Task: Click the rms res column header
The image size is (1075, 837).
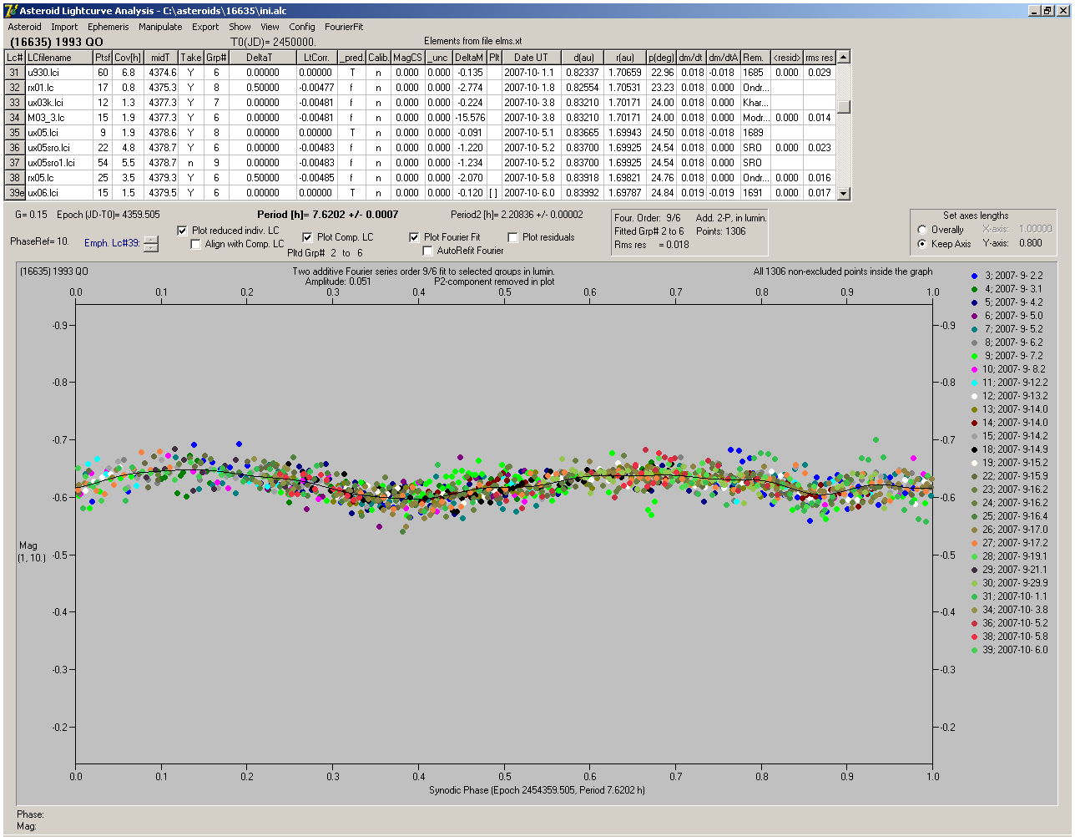Action: tap(820, 58)
